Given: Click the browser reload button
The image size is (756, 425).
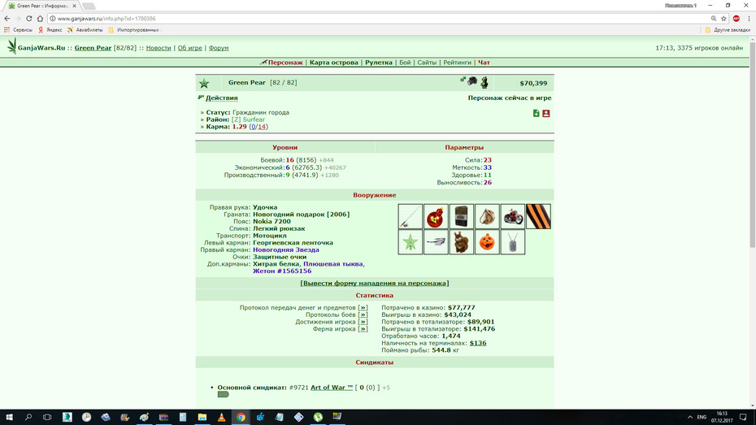Looking at the screenshot, I should click(29, 19).
